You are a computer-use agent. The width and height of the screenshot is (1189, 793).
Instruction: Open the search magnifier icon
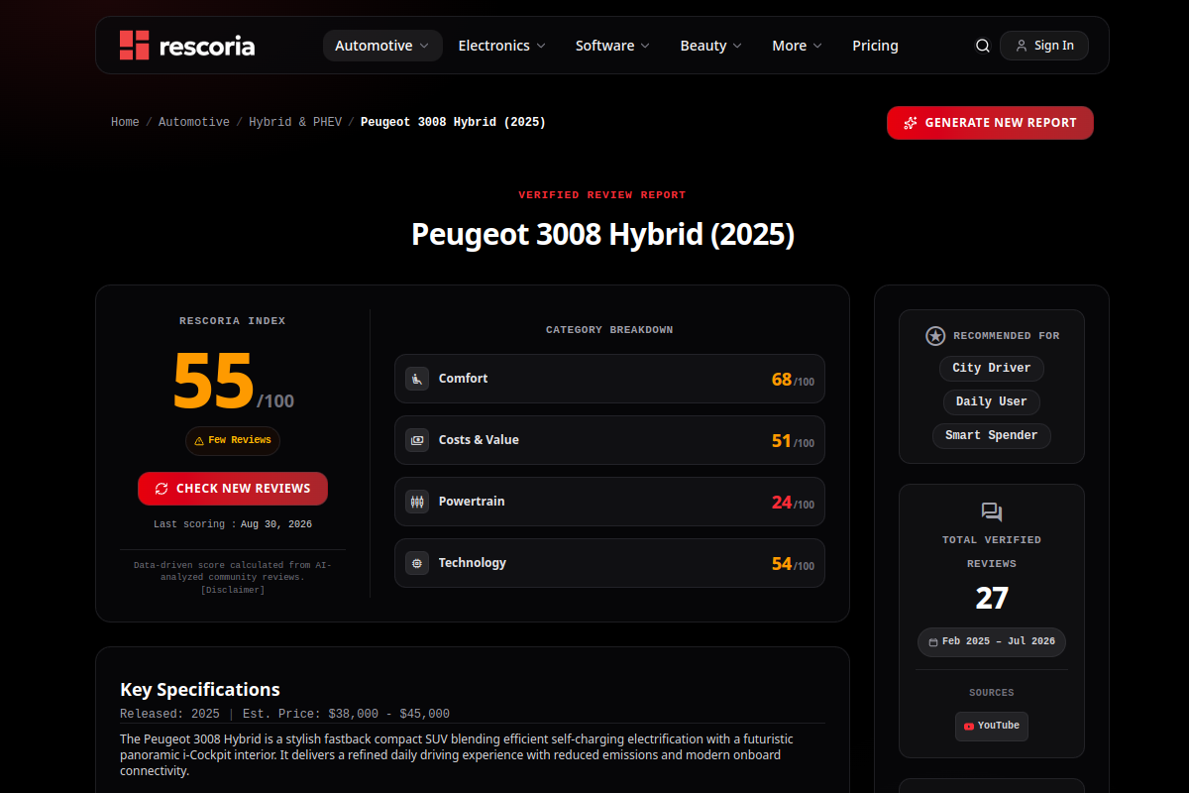tap(983, 46)
